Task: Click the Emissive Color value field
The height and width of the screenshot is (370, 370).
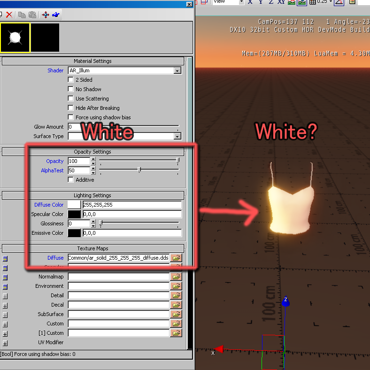Action: [x=132, y=233]
